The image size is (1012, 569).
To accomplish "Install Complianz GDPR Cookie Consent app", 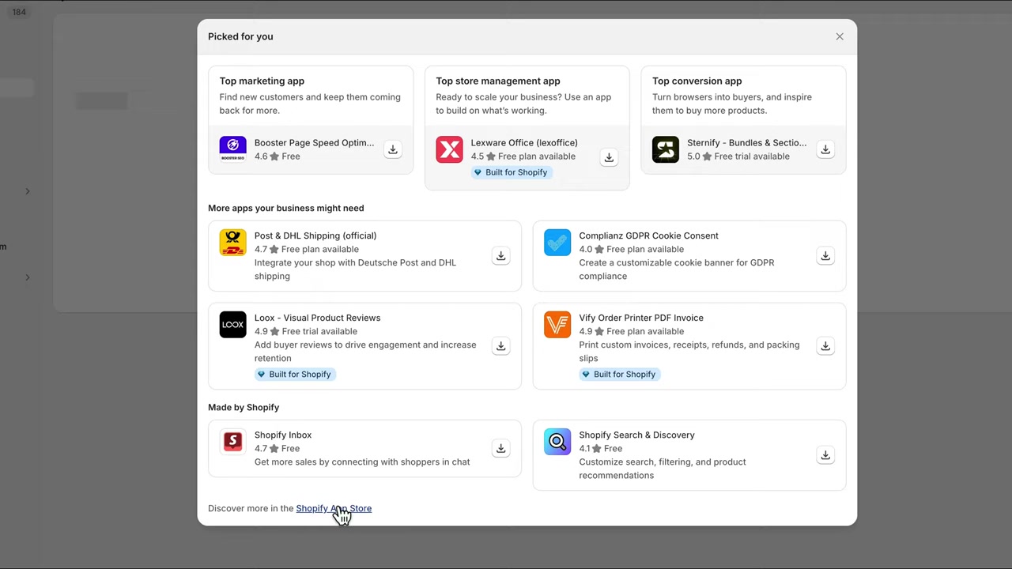I will [825, 255].
